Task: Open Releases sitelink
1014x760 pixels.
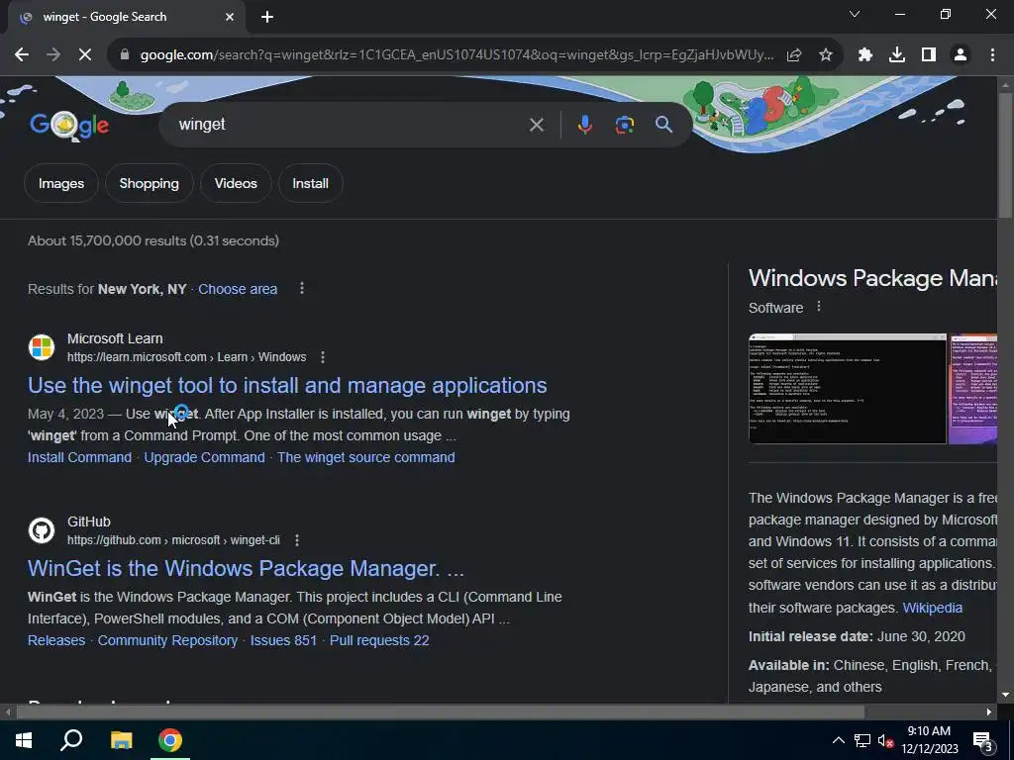Action: (56, 640)
